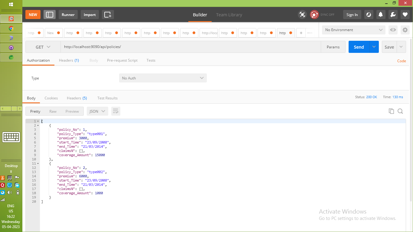Click the NEW button
Viewport: 413px width, 232px height.
point(33,14)
